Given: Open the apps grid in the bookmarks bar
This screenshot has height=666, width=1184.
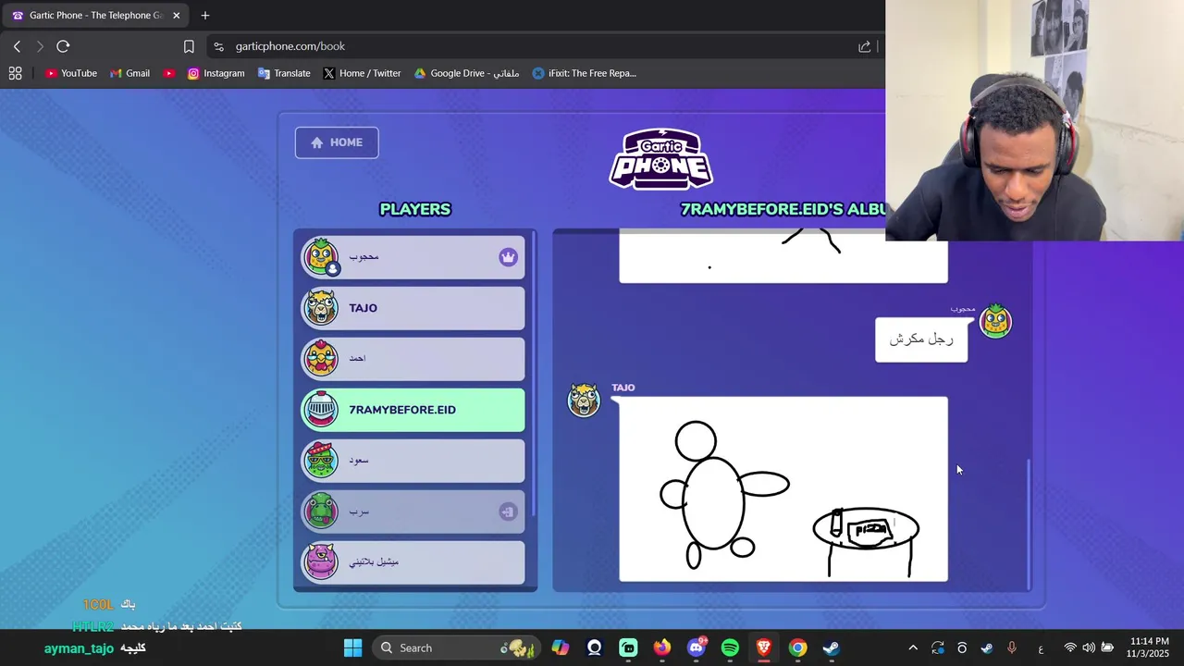Looking at the screenshot, I should (x=15, y=73).
